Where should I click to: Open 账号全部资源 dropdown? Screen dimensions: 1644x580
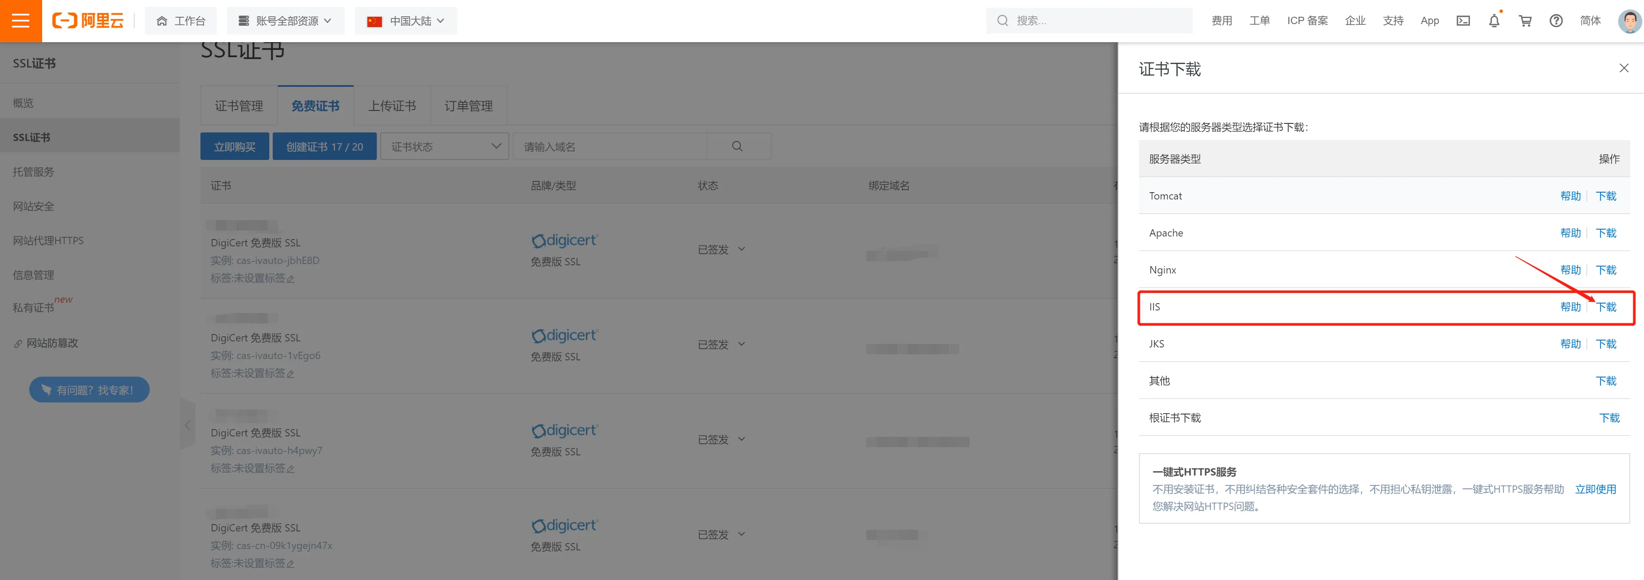[285, 21]
